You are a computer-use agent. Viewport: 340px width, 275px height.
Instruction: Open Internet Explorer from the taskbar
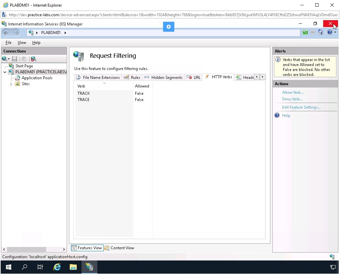[x=57, y=267]
